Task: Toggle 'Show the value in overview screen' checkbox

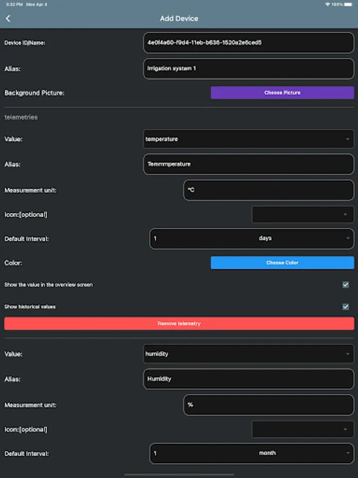Action: [346, 285]
